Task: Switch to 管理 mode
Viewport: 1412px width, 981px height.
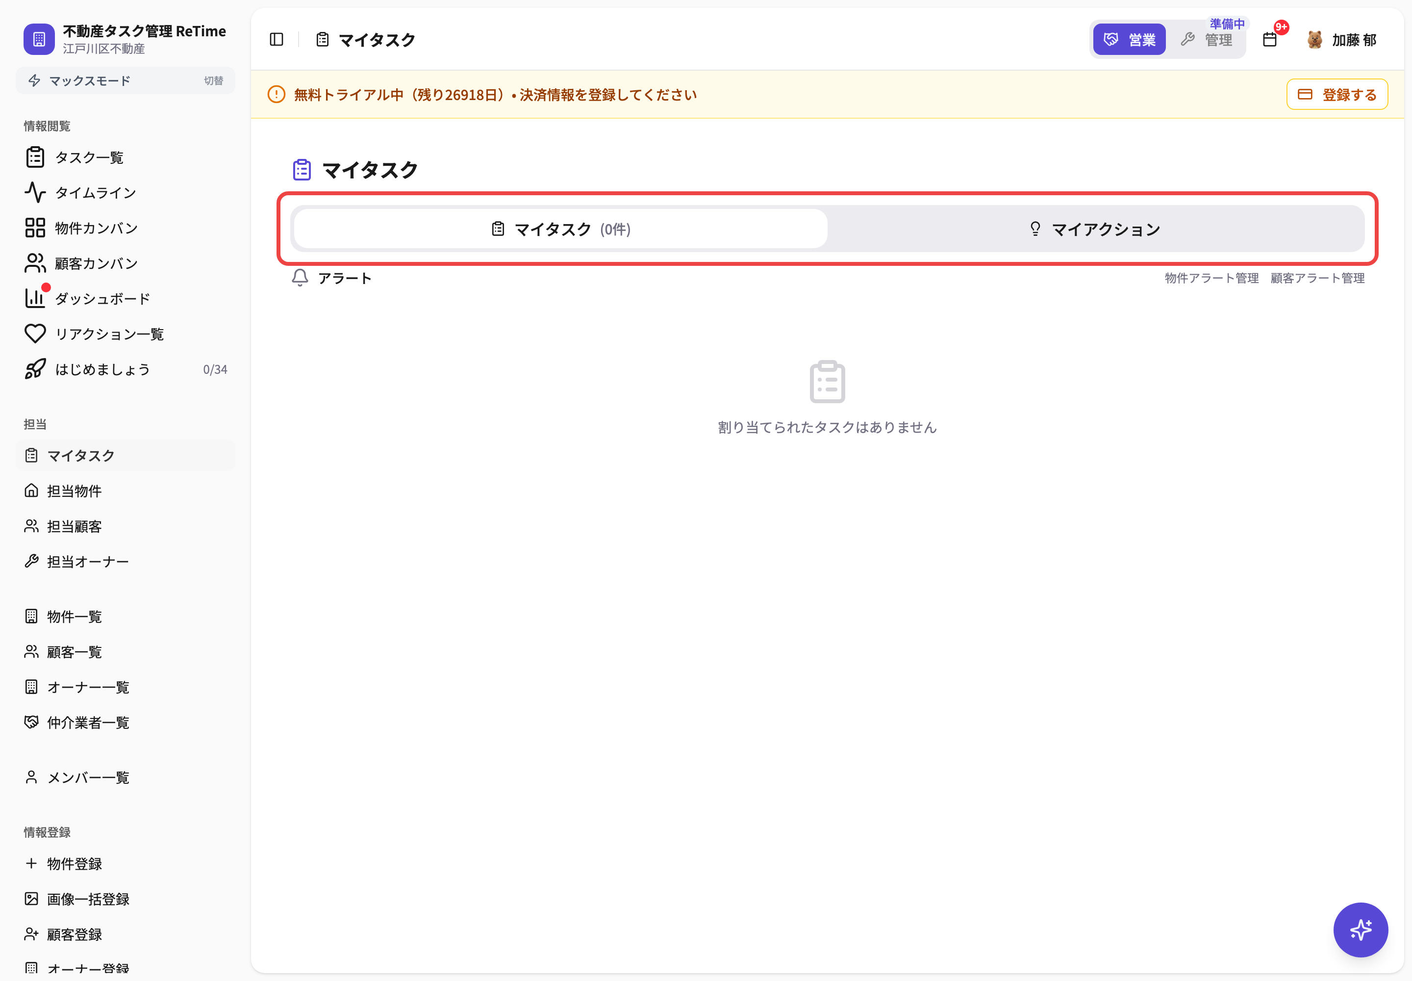Action: 1207,40
